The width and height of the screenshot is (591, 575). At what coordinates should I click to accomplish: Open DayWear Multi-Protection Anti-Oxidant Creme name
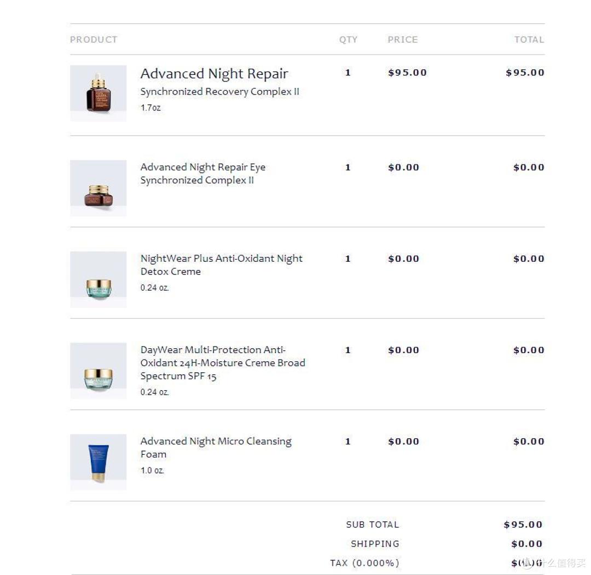(222, 363)
